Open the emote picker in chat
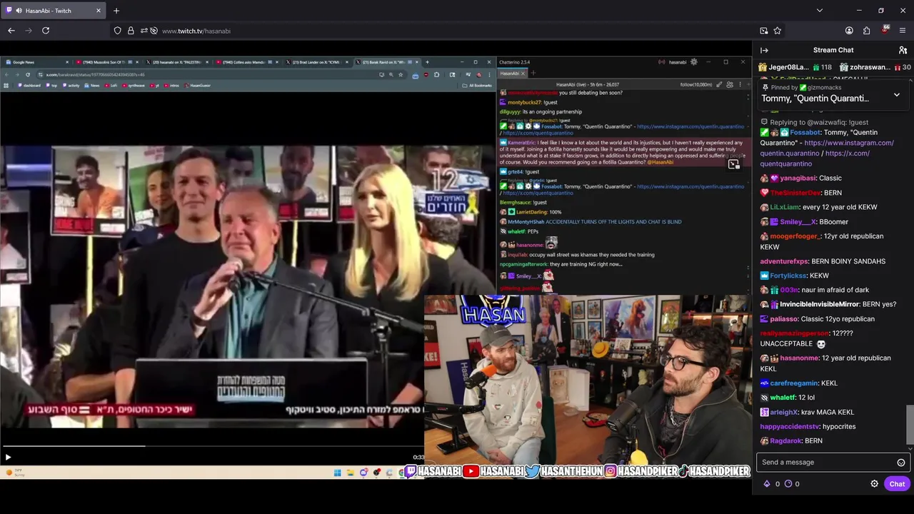The width and height of the screenshot is (914, 514). [901, 463]
